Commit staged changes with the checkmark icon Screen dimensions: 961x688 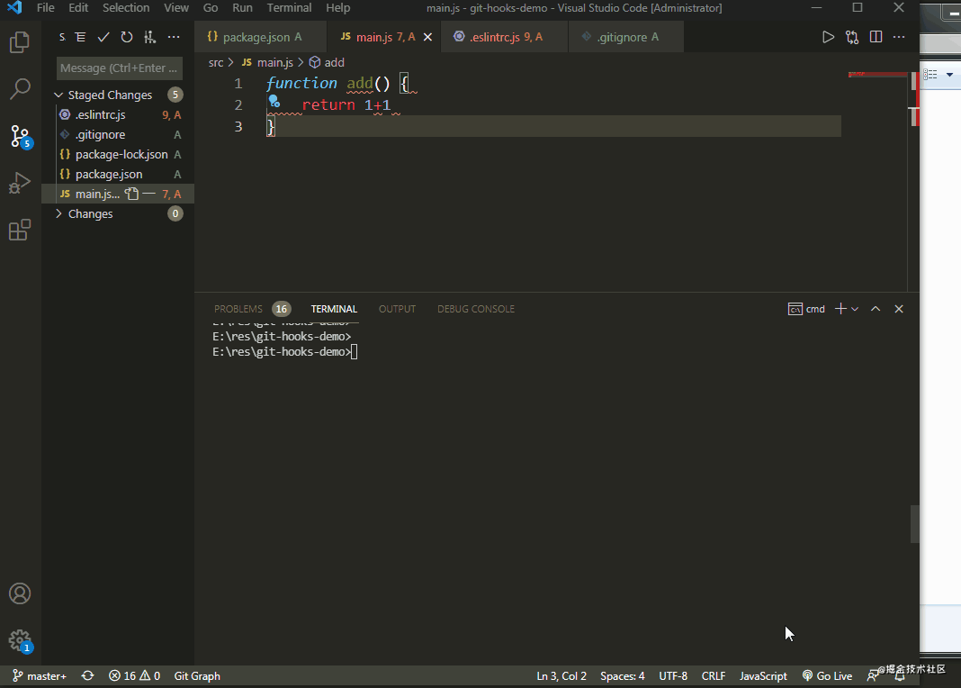(x=103, y=37)
